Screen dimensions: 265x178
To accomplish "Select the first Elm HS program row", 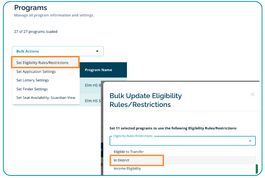I will (91, 86).
